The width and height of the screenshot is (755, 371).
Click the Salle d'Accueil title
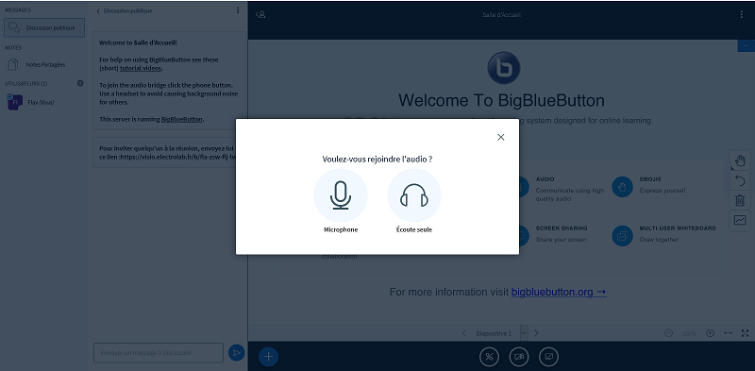pos(501,15)
